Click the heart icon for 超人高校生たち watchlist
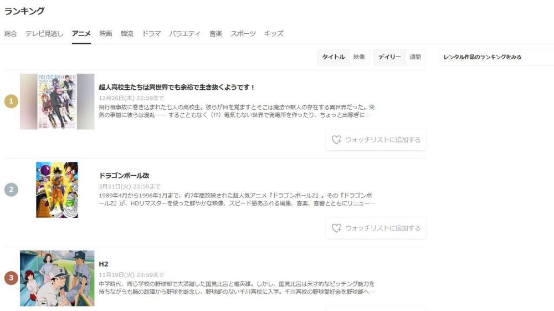This screenshot has height=311, width=554. 336,140
